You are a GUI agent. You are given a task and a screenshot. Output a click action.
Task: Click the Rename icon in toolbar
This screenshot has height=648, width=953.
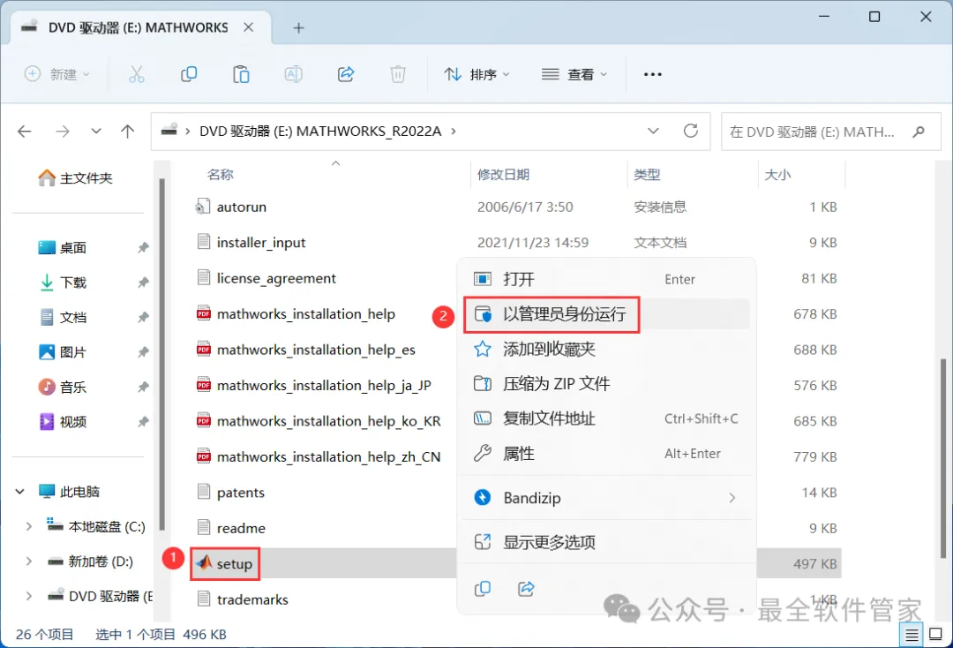pyautogui.click(x=294, y=74)
